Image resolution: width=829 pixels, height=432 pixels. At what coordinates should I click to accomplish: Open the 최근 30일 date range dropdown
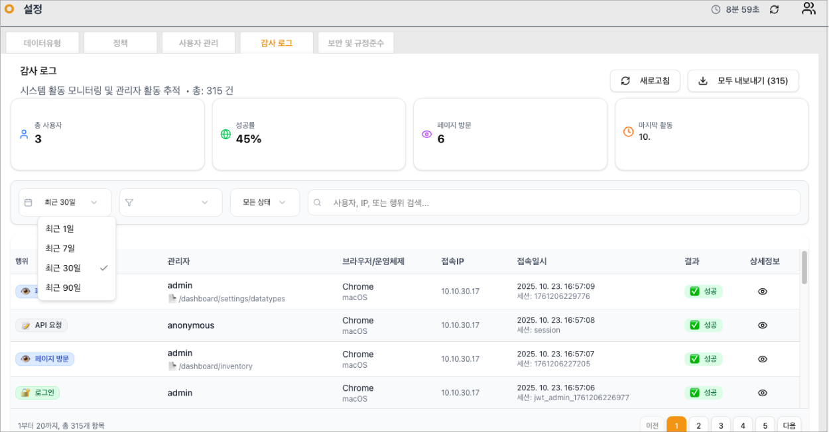(65, 202)
